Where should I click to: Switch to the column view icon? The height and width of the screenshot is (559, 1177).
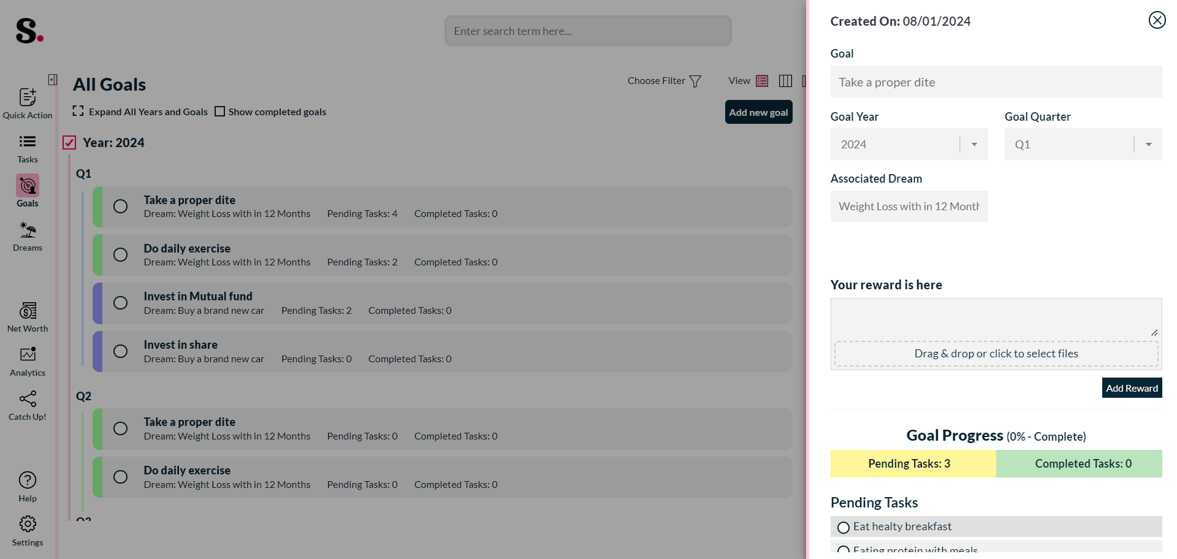(x=785, y=81)
